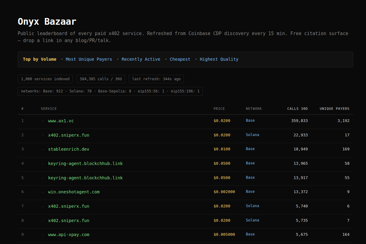Click the Onyx Bazaar page title
The width and height of the screenshot is (366, 244).
coord(47,22)
